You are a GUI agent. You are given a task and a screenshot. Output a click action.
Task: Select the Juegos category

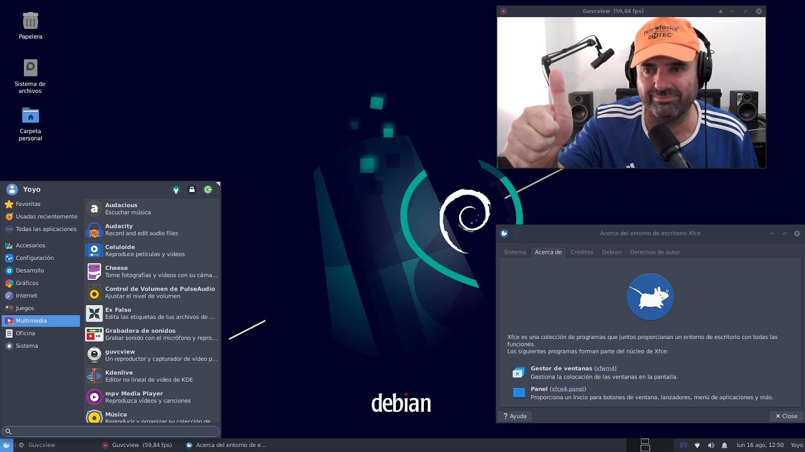(41, 308)
